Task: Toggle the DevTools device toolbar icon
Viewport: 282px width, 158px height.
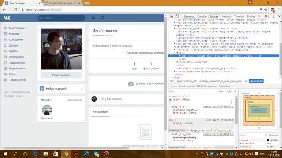Action: (177, 16)
